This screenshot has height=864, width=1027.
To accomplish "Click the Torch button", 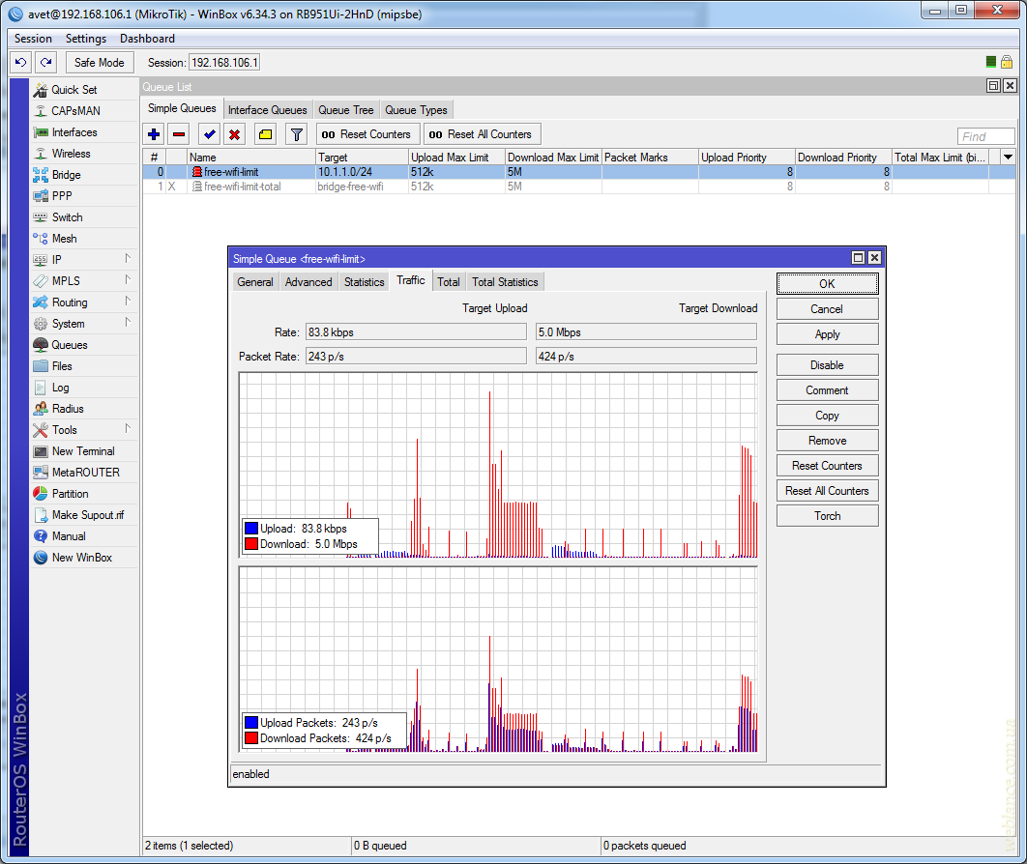I will pos(827,516).
